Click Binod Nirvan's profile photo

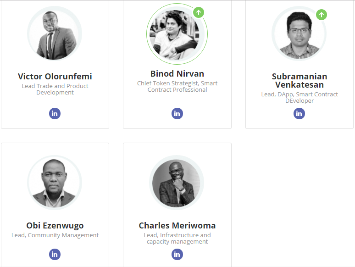click(x=177, y=34)
